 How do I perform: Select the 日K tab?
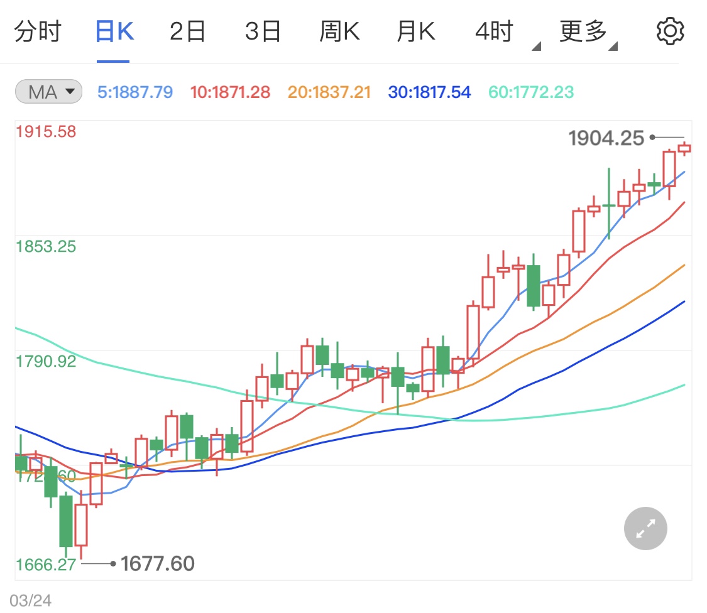pyautogui.click(x=114, y=31)
